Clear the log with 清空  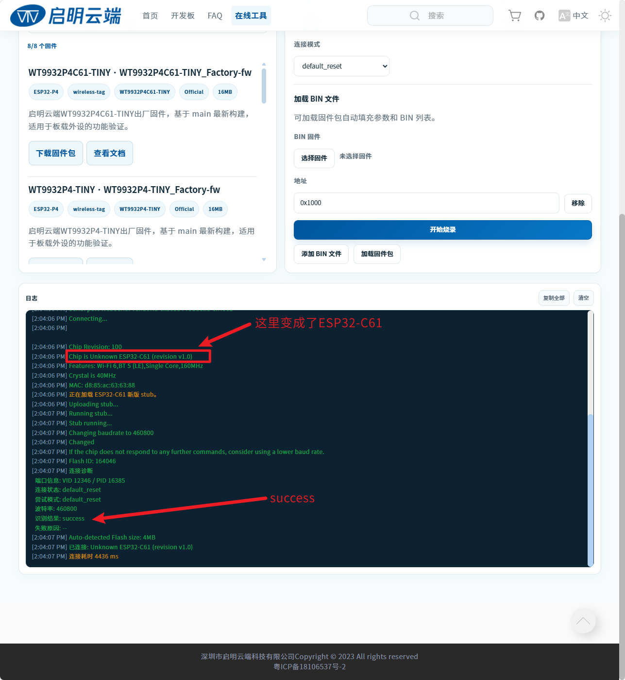584,298
